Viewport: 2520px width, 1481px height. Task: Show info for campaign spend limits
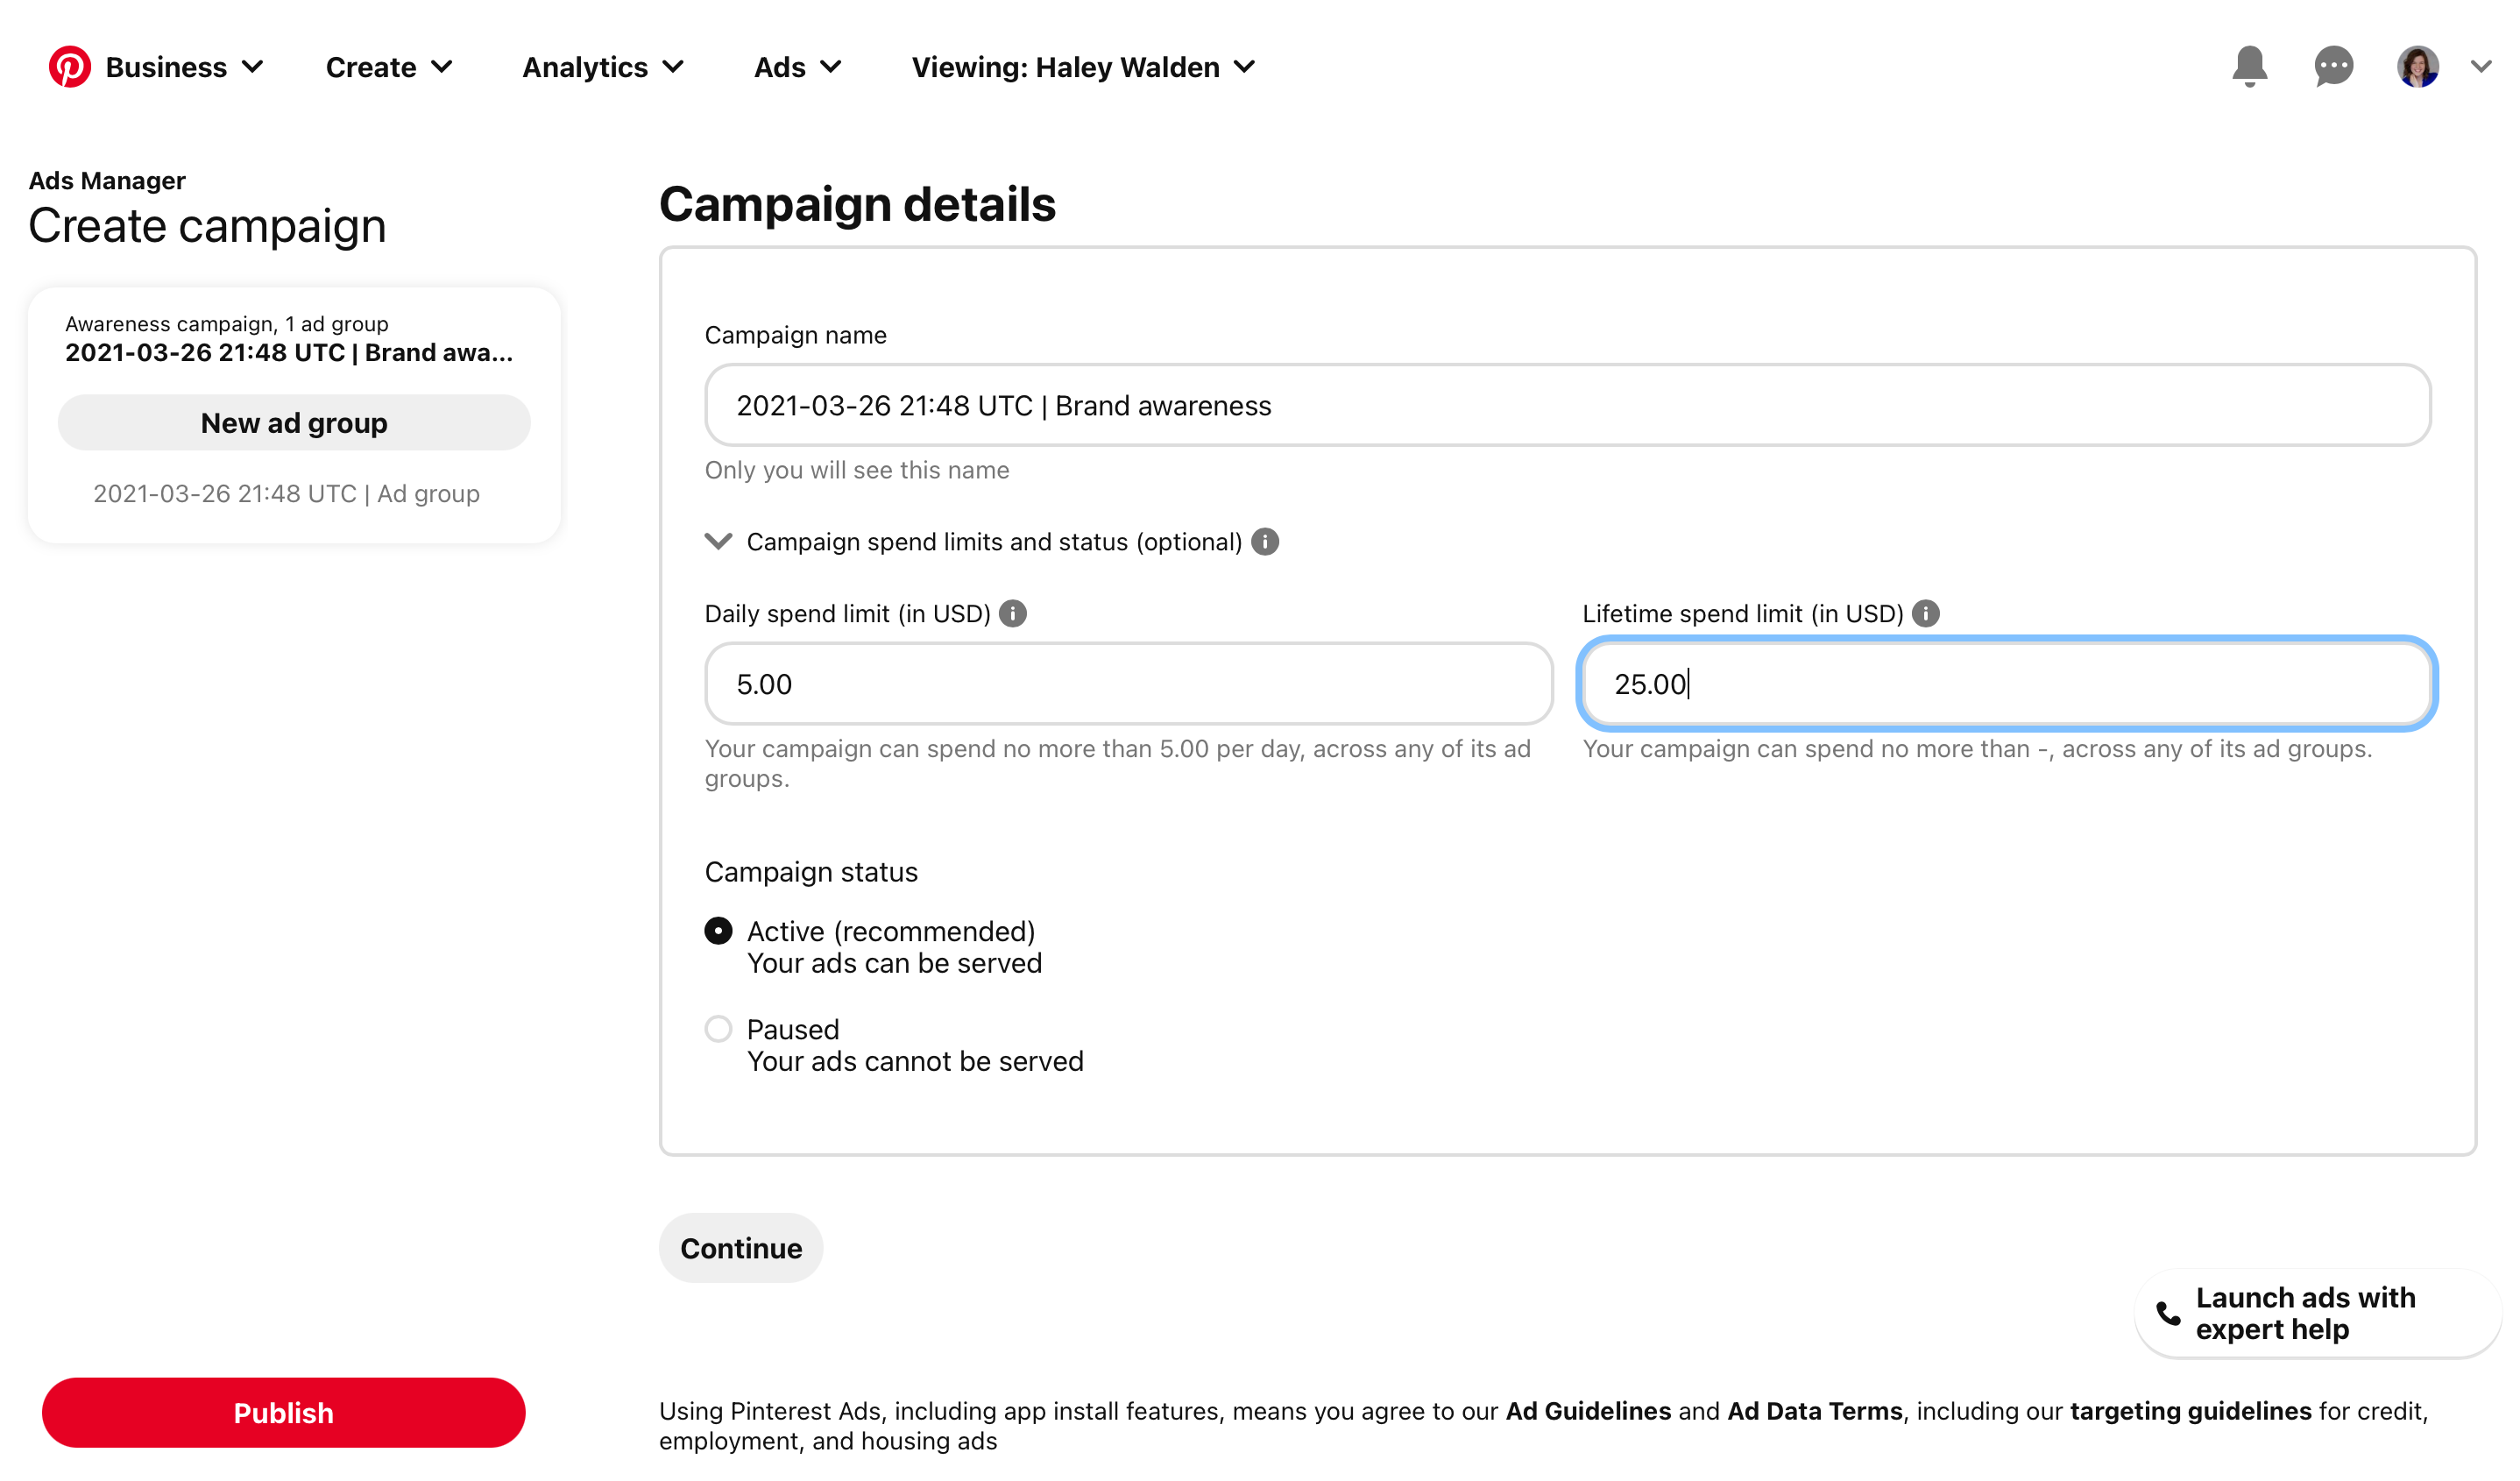pos(1265,542)
